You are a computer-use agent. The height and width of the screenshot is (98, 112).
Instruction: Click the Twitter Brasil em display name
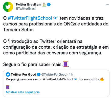pyautogui.click(x=28, y=5)
